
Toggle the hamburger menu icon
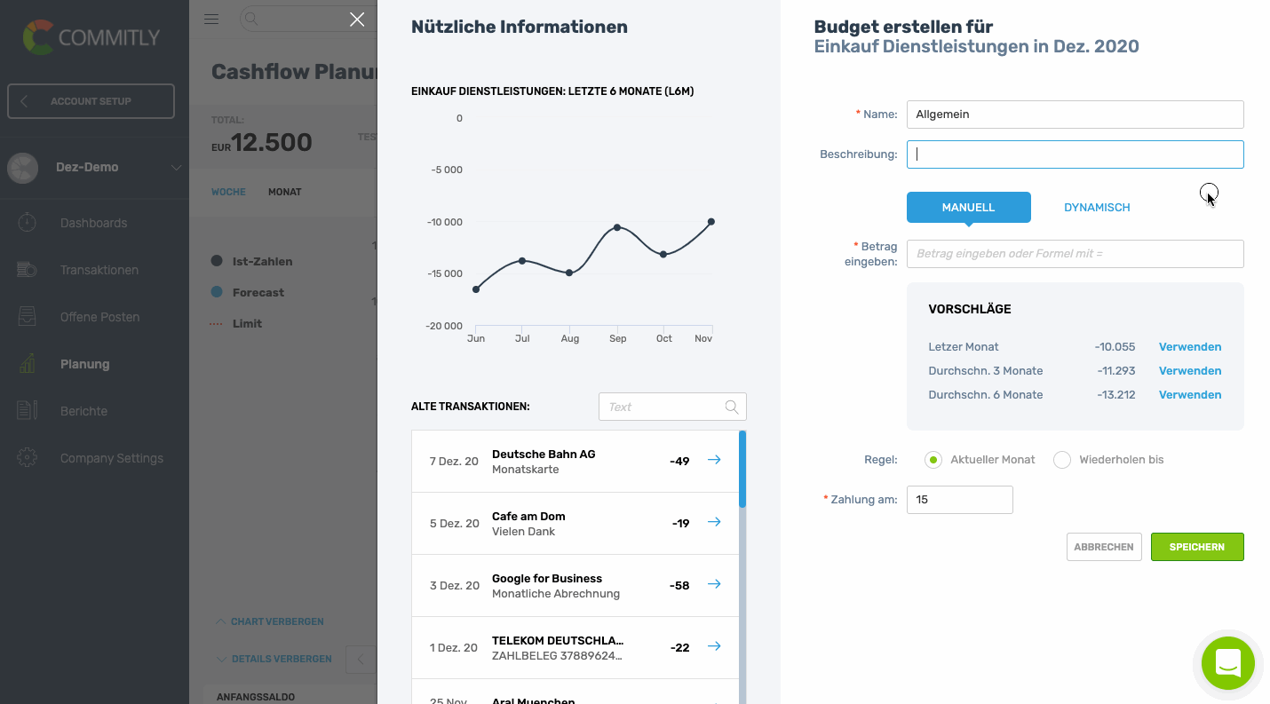(211, 19)
